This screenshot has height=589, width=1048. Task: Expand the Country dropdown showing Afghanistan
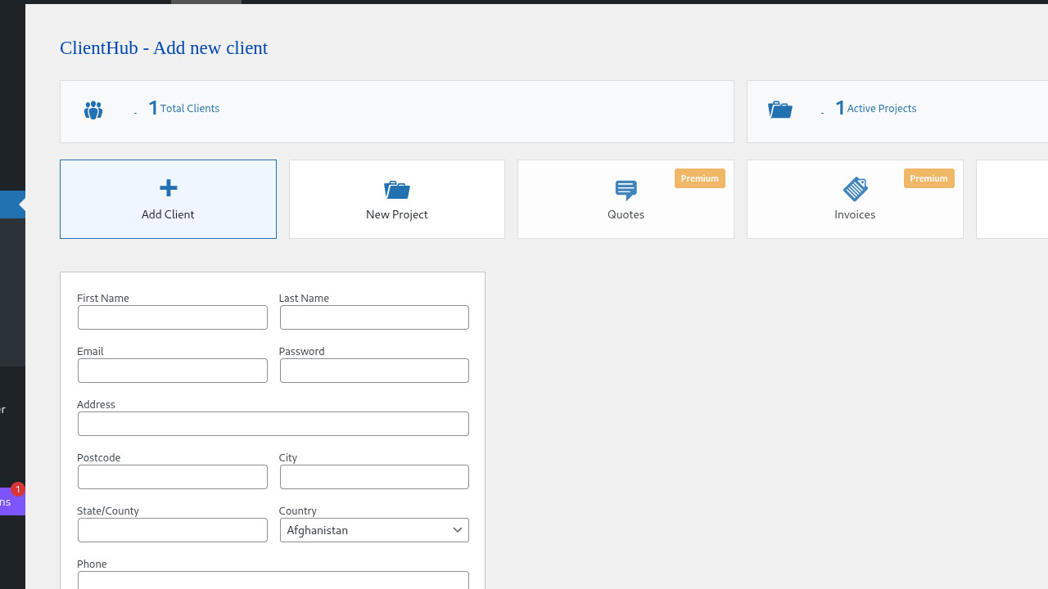click(374, 530)
